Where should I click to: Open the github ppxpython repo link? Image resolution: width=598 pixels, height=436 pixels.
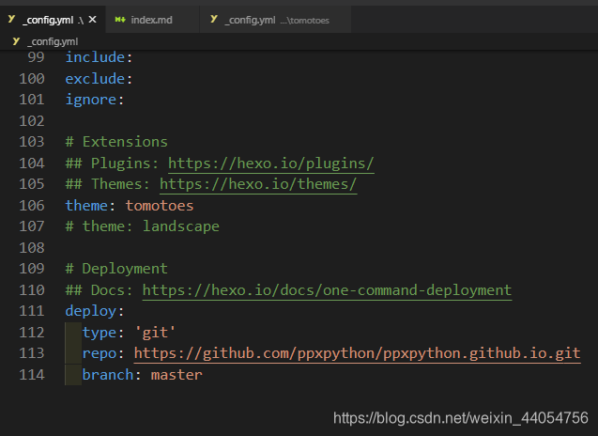[x=357, y=353]
